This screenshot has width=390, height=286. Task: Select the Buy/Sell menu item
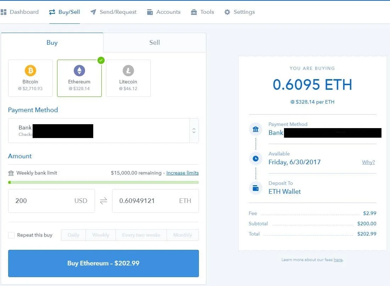click(64, 12)
